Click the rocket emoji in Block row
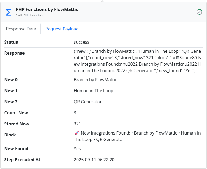The image size is (207, 169). pyautogui.click(x=76, y=133)
